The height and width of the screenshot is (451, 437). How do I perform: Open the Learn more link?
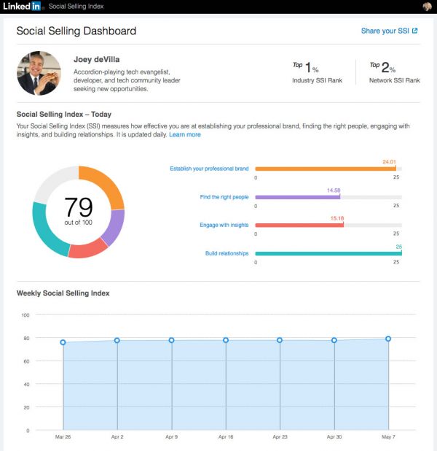click(184, 134)
